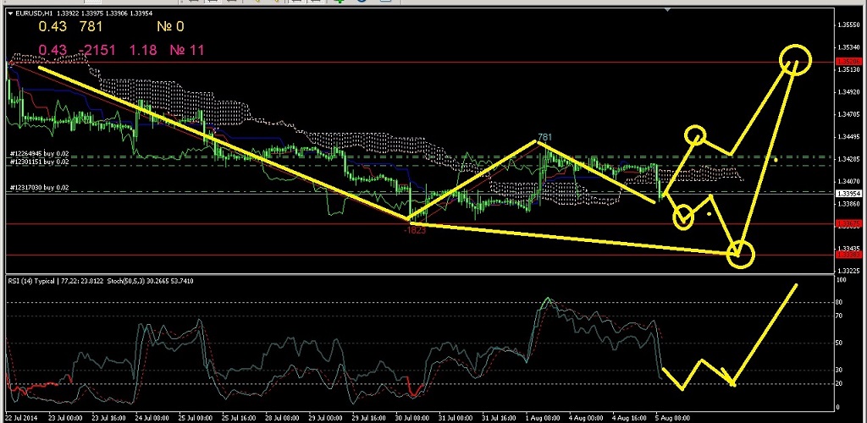Select the lowest yellow circle near 1.33435 level
This screenshot has width=867, height=423.
click(x=740, y=252)
